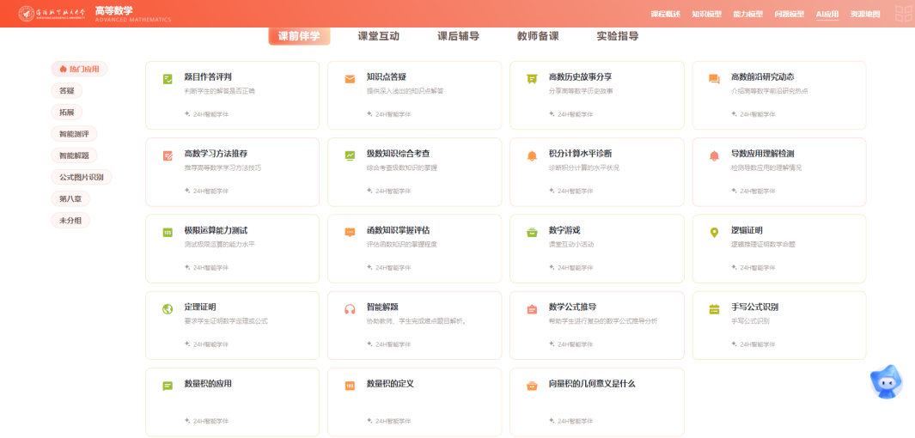
Task: Open the 高数前沿研究动态 card title
Action: (763, 76)
